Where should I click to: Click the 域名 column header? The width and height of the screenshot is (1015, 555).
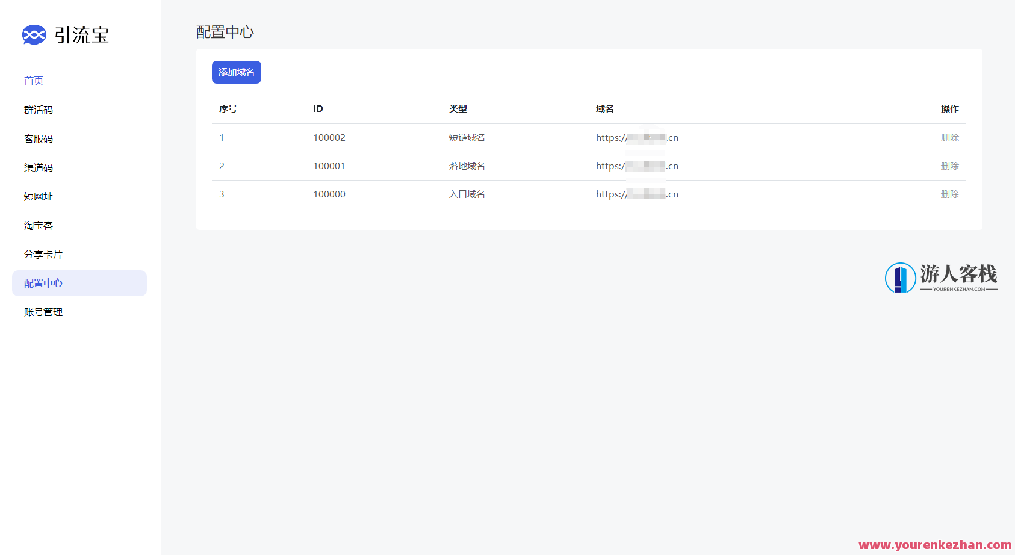pyautogui.click(x=604, y=109)
